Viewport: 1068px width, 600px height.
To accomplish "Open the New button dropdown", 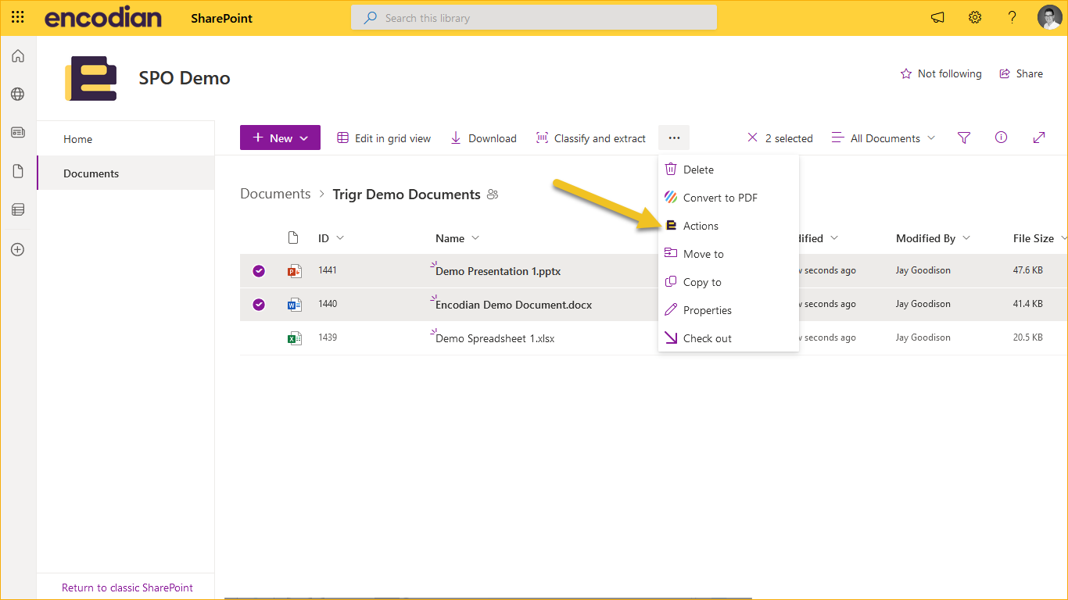I will [x=280, y=137].
